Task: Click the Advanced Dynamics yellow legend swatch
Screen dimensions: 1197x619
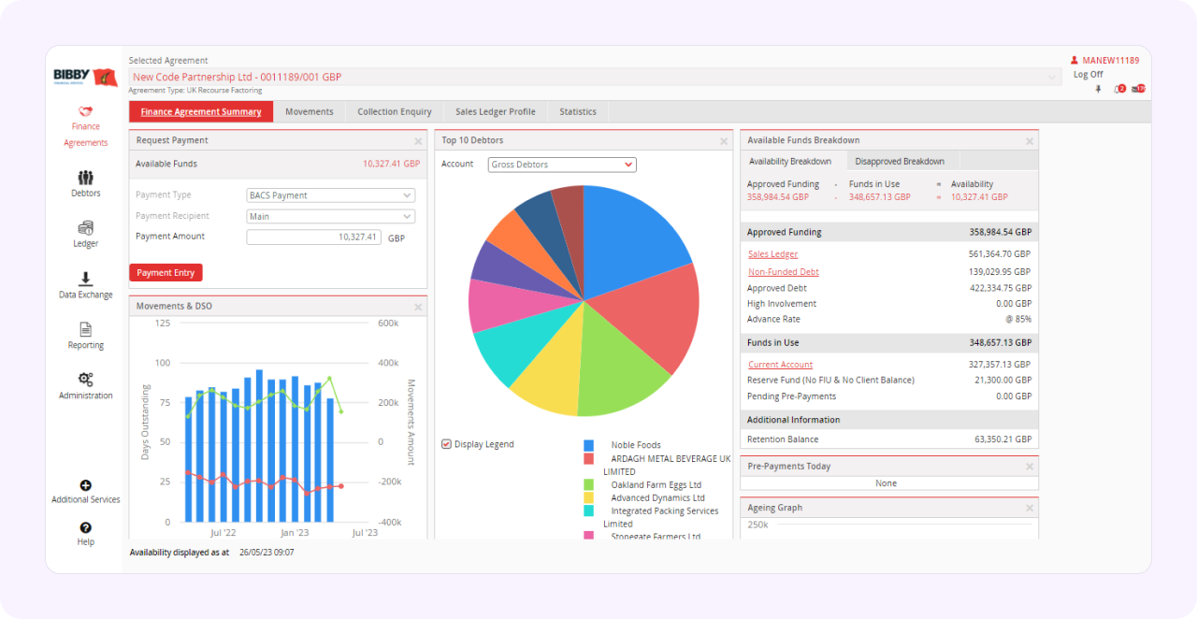Action: point(589,498)
